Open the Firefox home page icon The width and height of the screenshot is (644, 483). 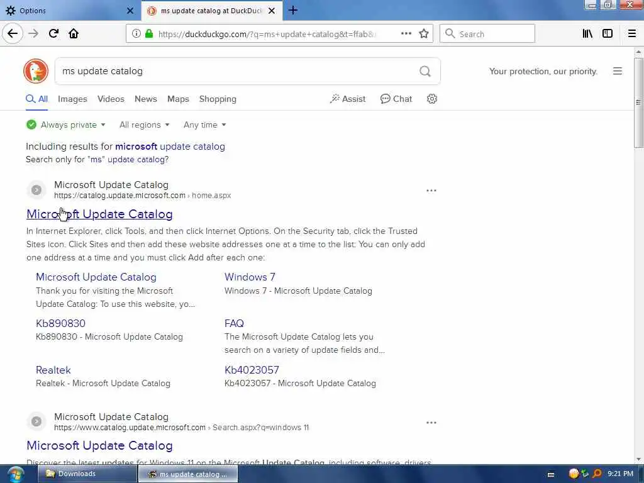[74, 33]
